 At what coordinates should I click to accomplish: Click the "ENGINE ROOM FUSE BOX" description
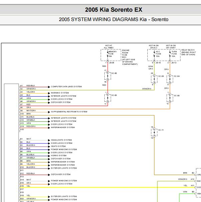click(130, 57)
